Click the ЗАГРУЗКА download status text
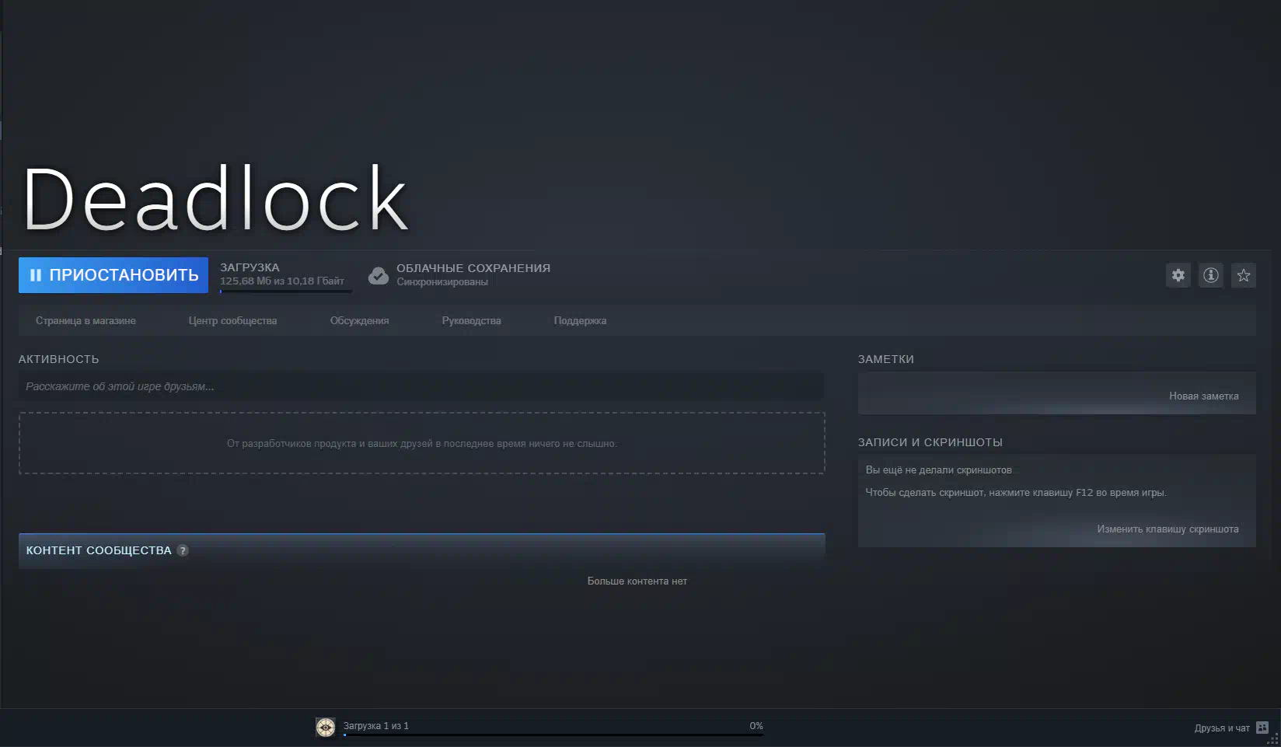The height and width of the screenshot is (747, 1281). (x=250, y=267)
